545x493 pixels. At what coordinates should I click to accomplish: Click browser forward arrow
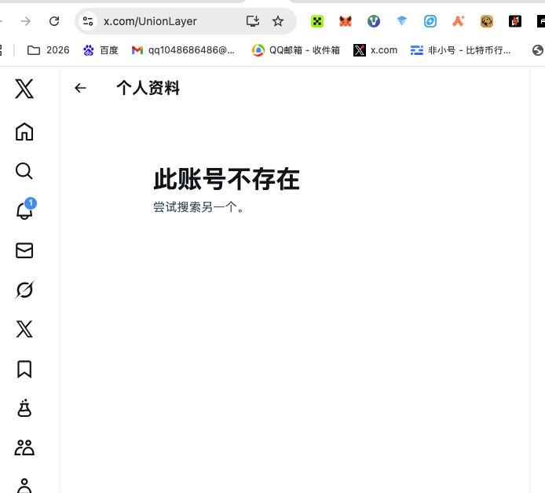click(26, 21)
